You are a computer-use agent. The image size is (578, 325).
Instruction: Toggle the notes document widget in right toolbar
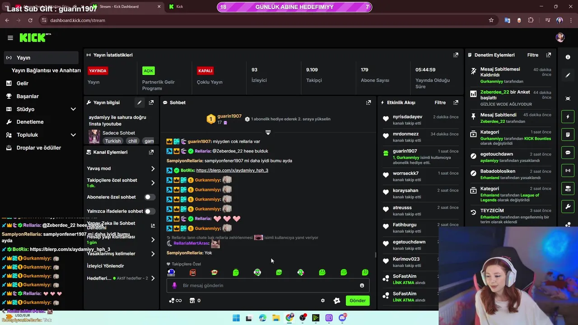point(568,135)
